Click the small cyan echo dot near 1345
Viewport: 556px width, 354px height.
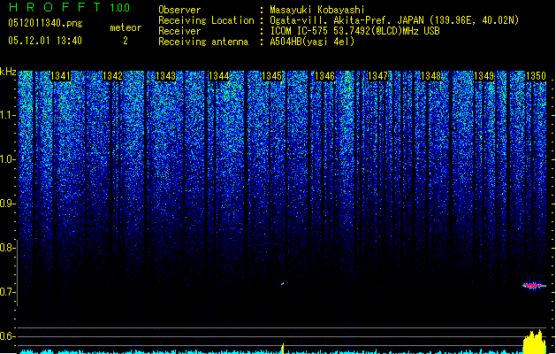[x=282, y=284]
